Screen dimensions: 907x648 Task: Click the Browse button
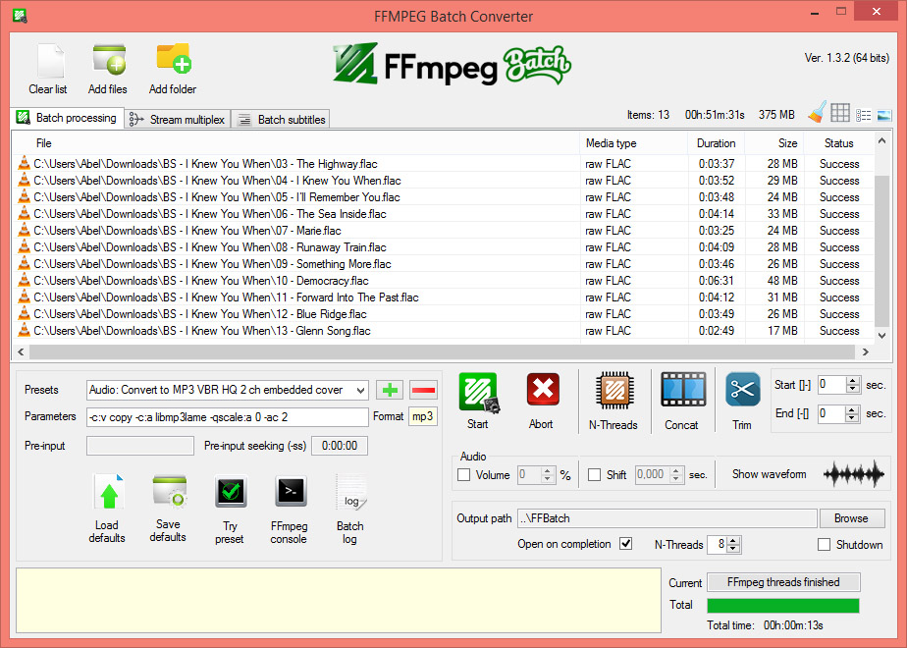pyautogui.click(x=851, y=518)
